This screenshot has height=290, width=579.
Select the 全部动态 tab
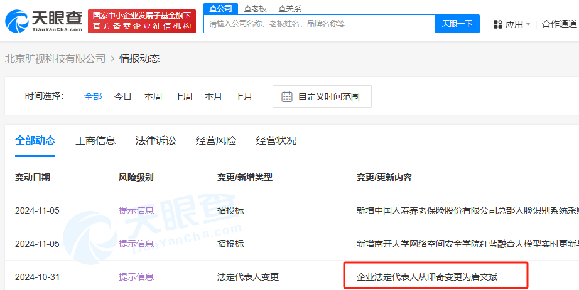35,140
